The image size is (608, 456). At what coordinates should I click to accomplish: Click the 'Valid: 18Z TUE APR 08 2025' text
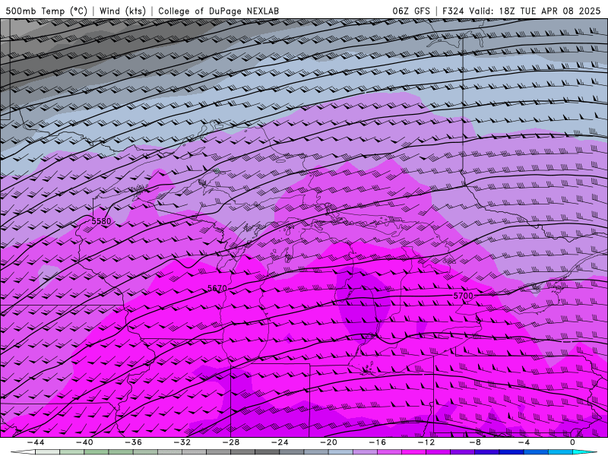[535, 11]
